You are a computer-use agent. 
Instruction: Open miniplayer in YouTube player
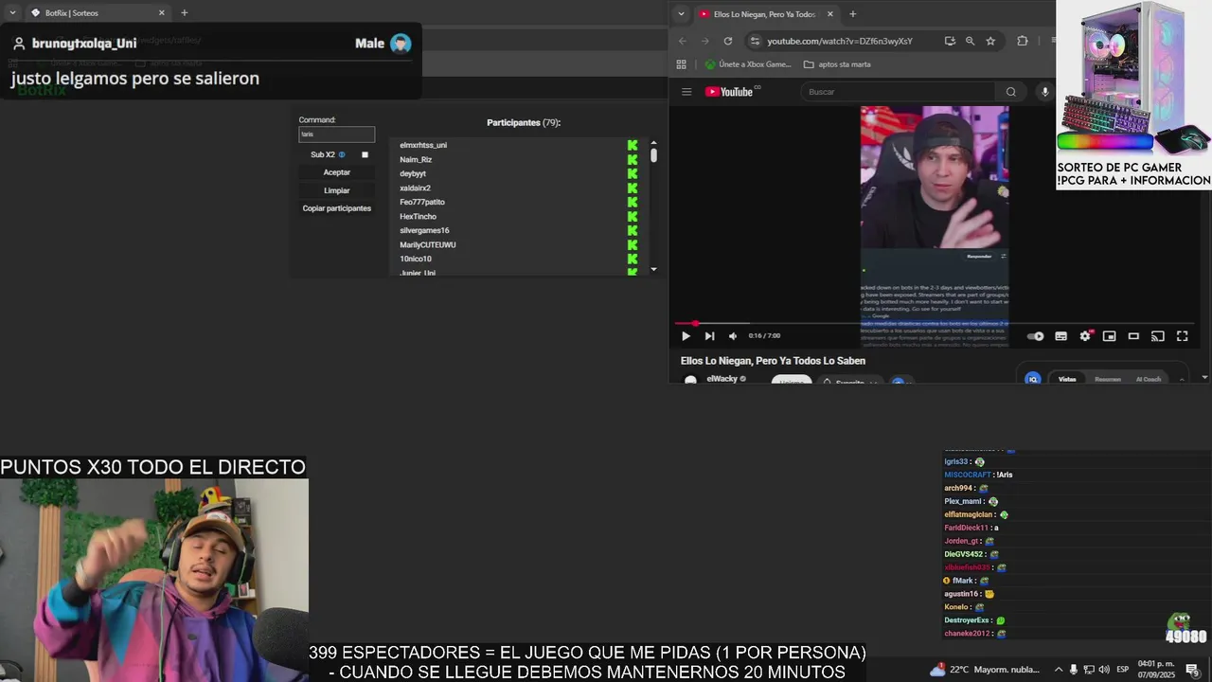(1109, 336)
